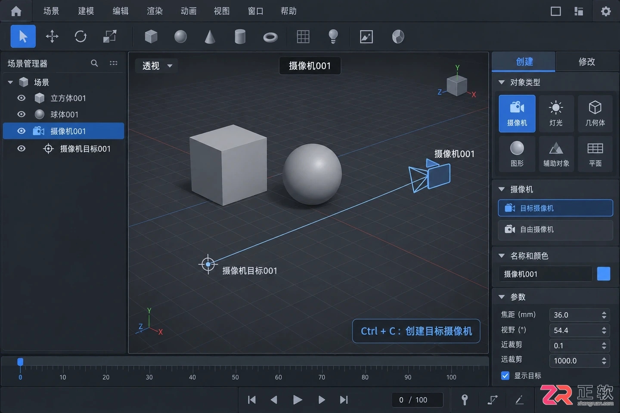Search in the scene manager
Viewport: 620px width, 413px height.
94,63
